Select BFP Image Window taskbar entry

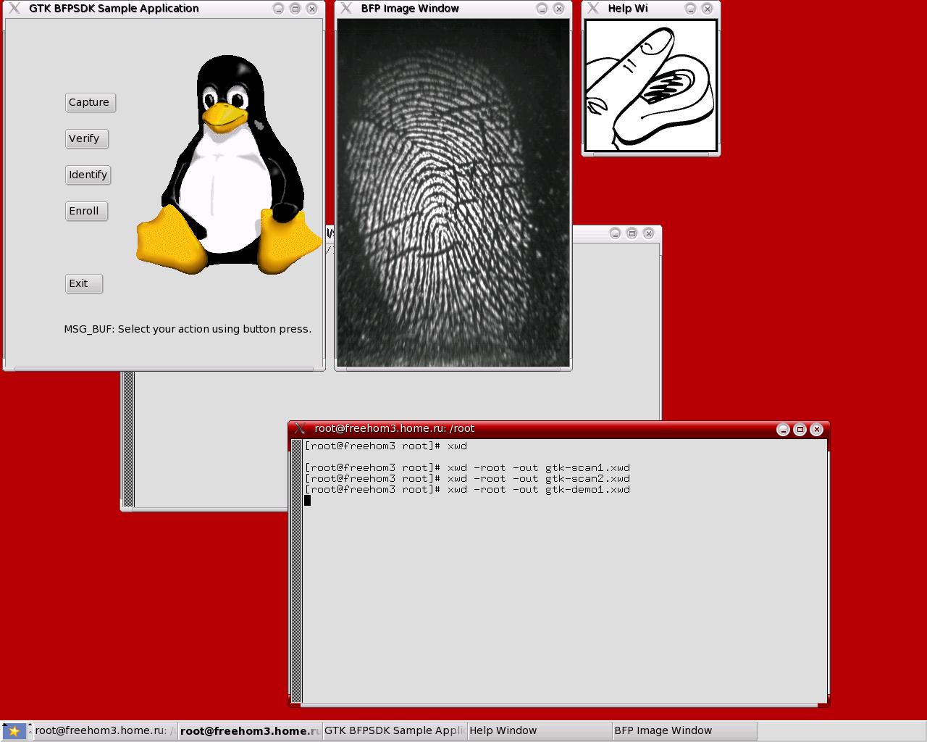click(x=684, y=731)
